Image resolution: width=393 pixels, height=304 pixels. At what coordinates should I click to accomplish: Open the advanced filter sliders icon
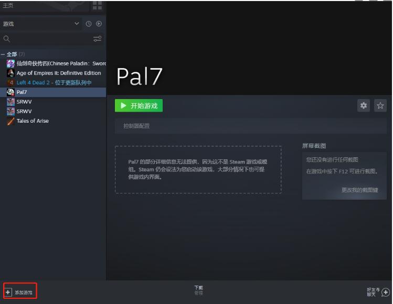point(97,39)
